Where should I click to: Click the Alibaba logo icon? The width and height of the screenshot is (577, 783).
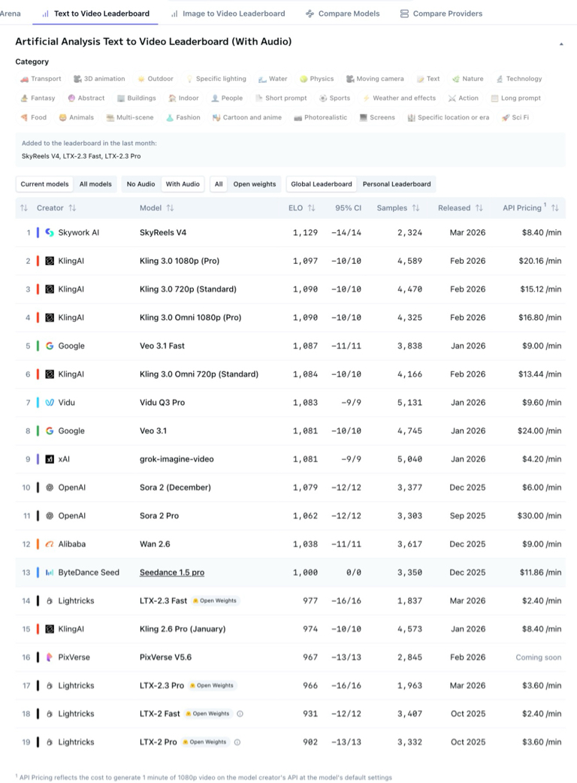[50, 544]
